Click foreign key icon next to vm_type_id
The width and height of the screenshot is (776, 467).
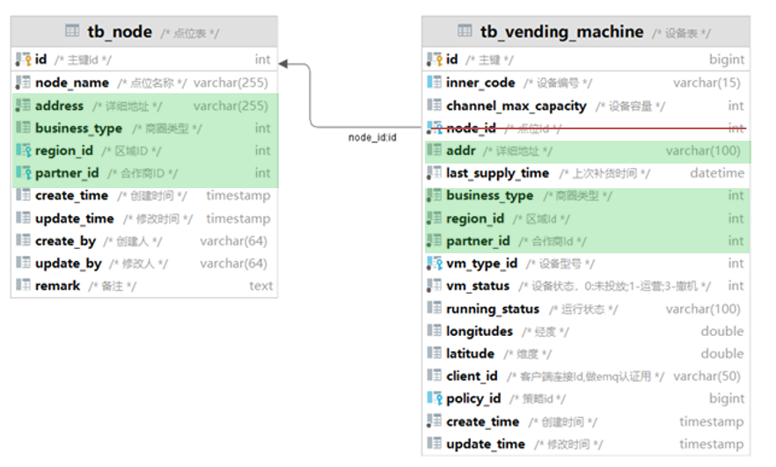[434, 263]
